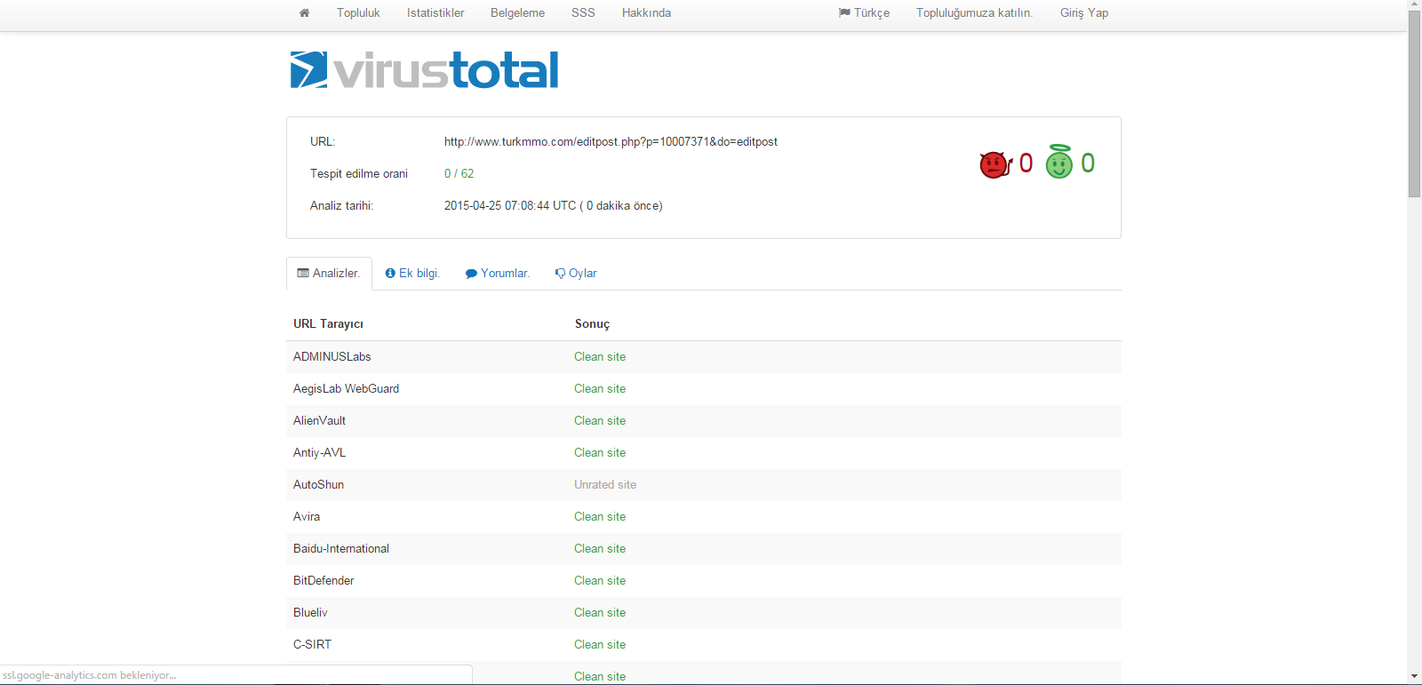
Task: Open the SSS page
Action: point(583,13)
